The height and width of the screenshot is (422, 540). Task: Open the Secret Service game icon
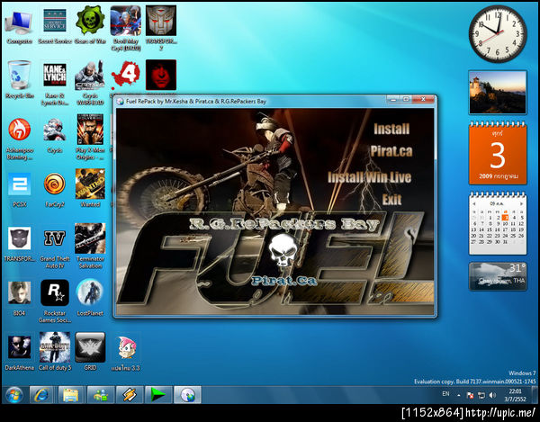tap(55, 28)
